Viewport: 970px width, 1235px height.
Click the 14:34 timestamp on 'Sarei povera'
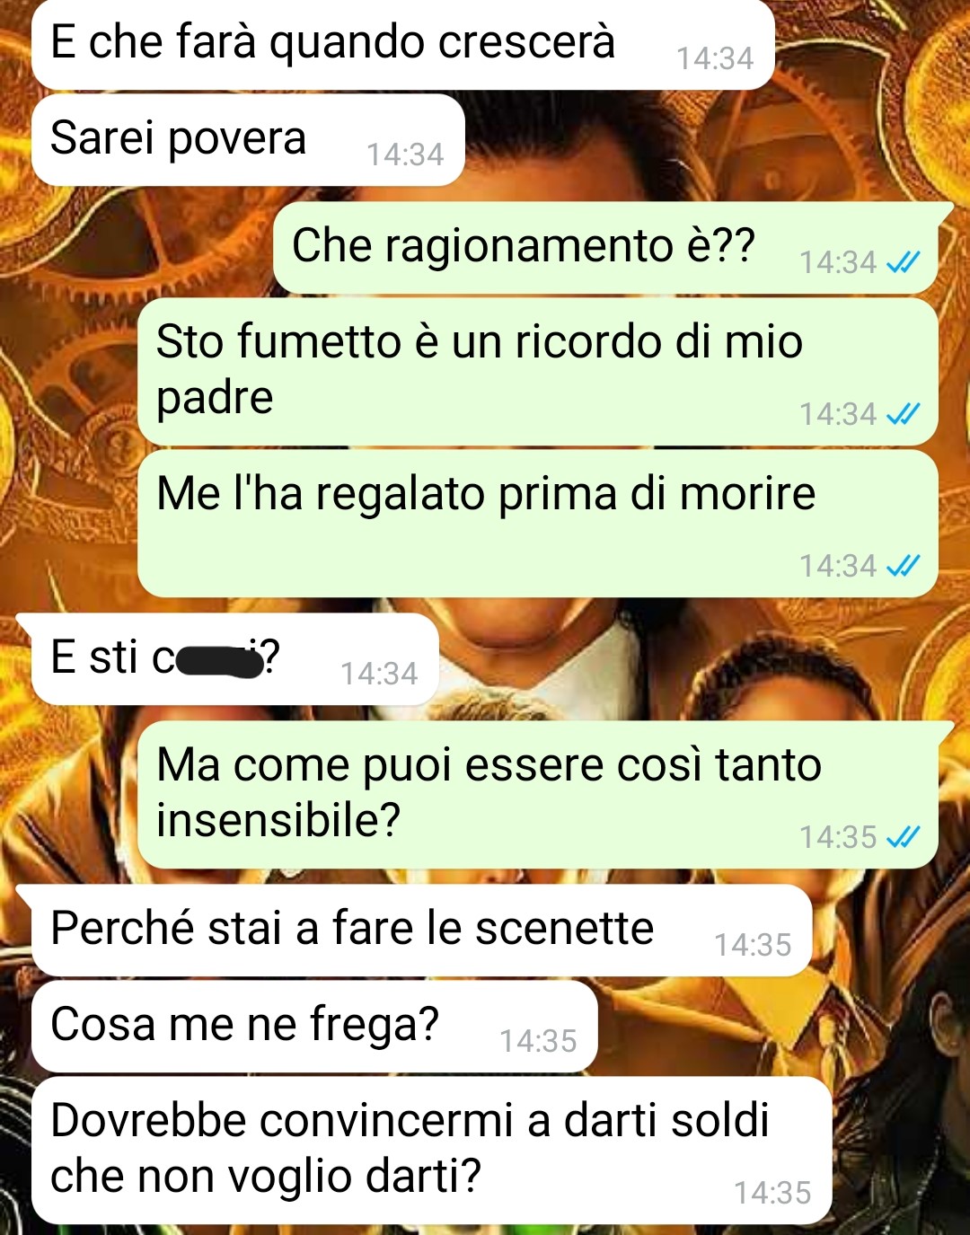405,154
